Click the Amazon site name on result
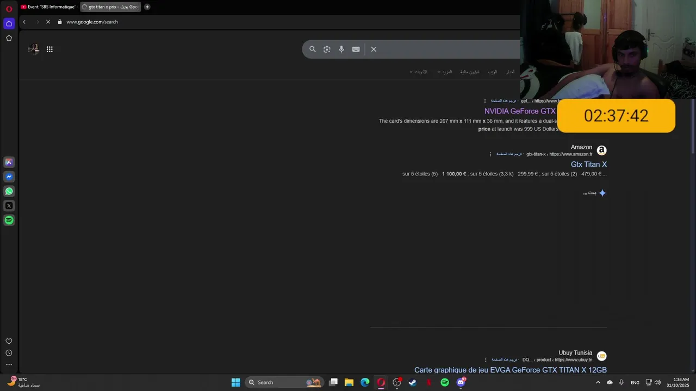The height and width of the screenshot is (391, 696). [581, 147]
